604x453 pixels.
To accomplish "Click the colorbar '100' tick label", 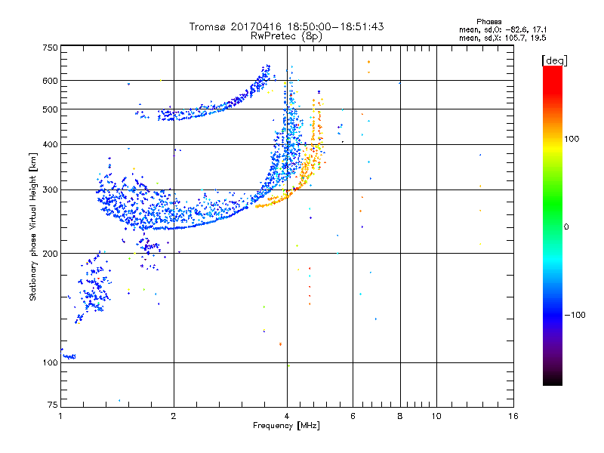I will [x=572, y=139].
